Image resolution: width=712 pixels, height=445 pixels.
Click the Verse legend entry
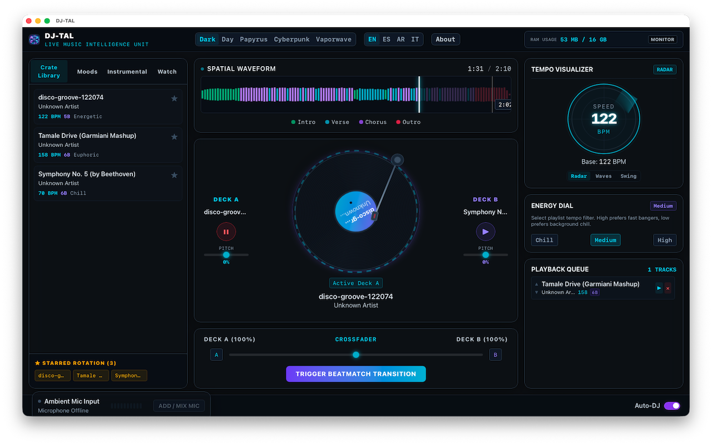pos(337,122)
